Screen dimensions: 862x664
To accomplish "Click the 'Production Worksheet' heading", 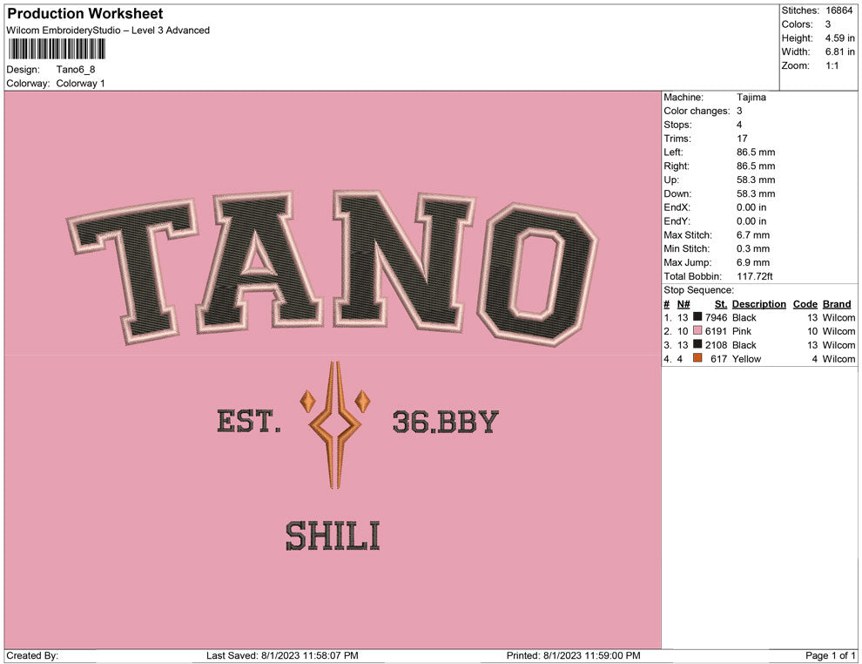I will pos(85,14).
